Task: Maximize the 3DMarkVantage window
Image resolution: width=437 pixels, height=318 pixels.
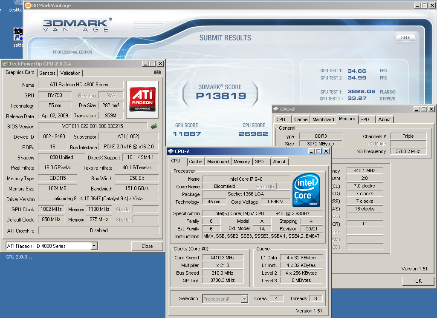Action: pos(425,5)
